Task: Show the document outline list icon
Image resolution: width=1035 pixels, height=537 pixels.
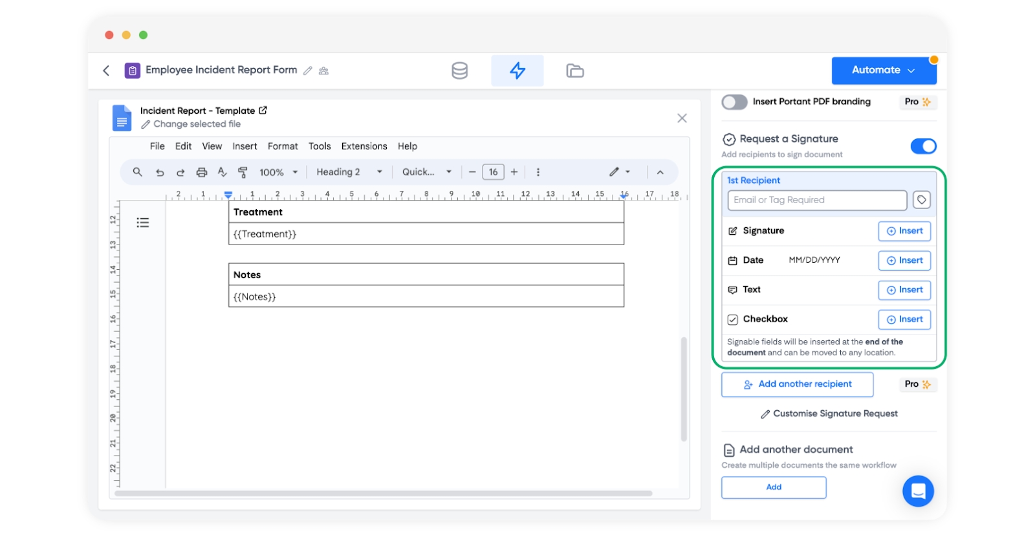Action: (143, 223)
